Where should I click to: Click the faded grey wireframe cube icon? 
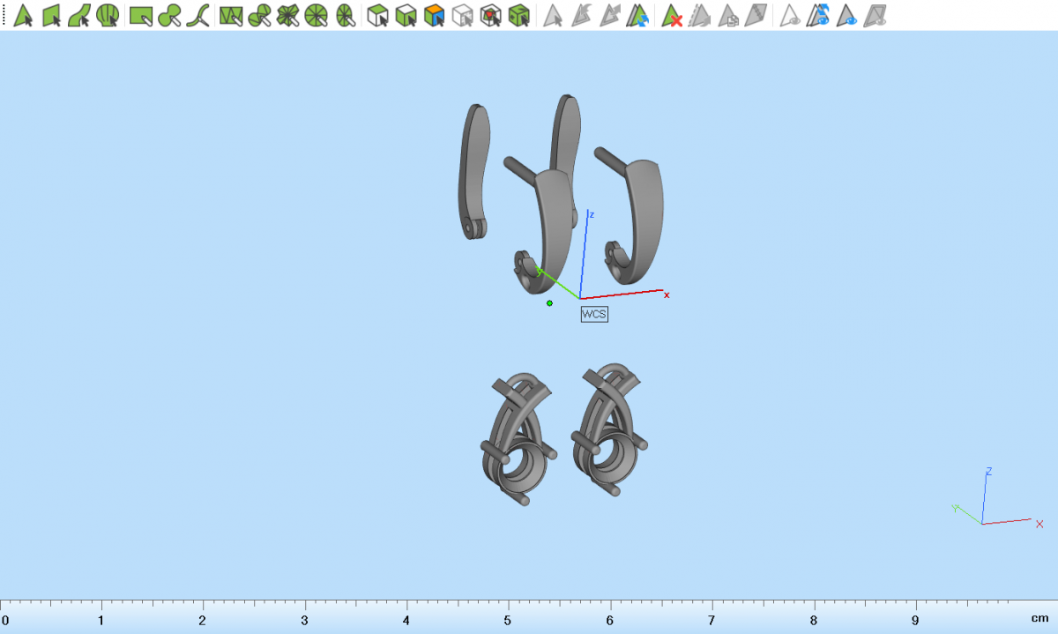462,15
